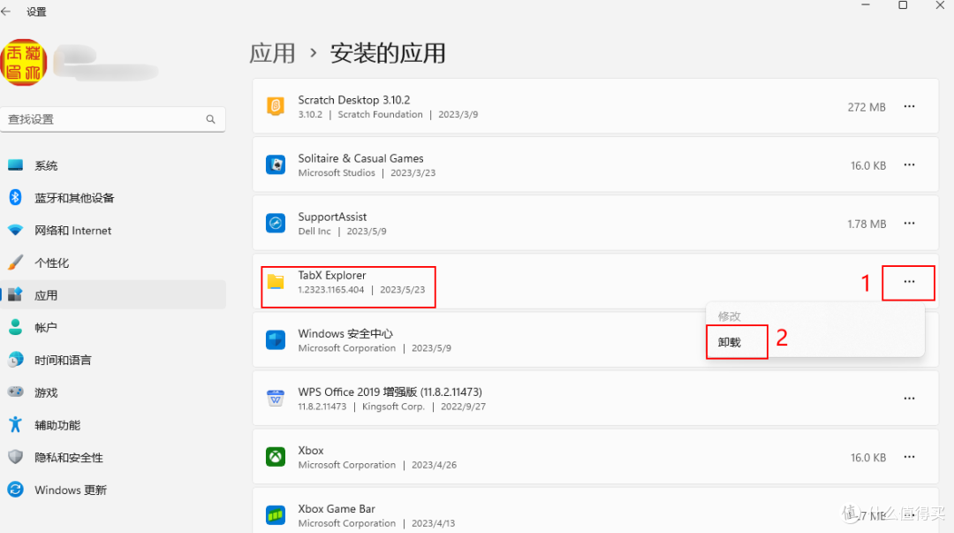Click the user profile avatar
Viewport: 954px width, 533px height.
[x=26, y=63]
